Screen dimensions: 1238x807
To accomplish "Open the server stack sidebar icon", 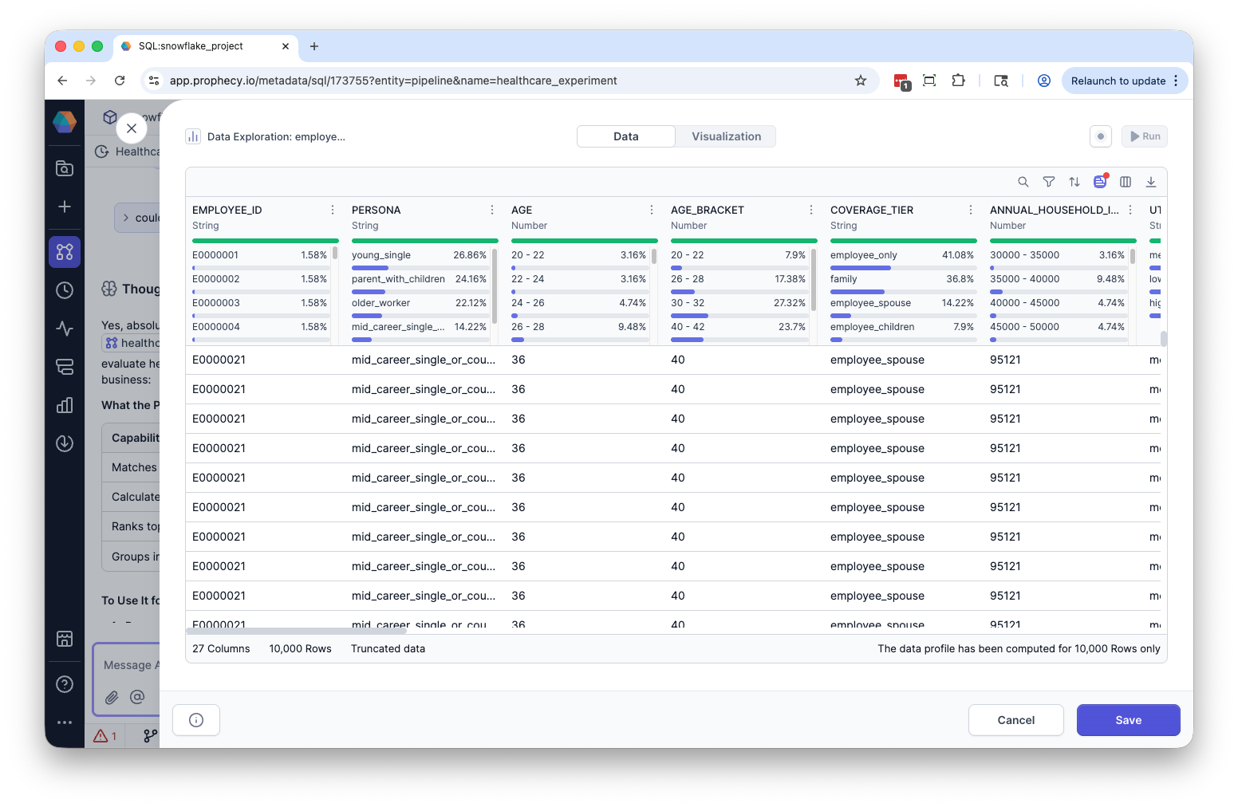I will 65,367.
